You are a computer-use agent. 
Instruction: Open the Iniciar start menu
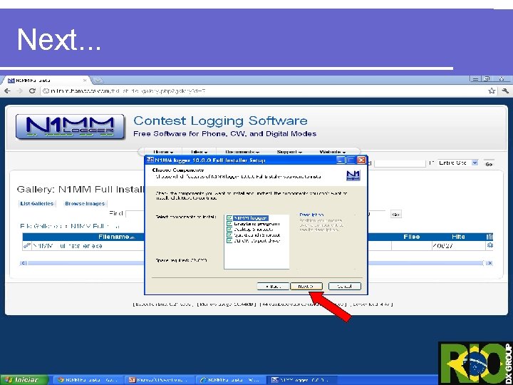pyautogui.click(x=24, y=380)
